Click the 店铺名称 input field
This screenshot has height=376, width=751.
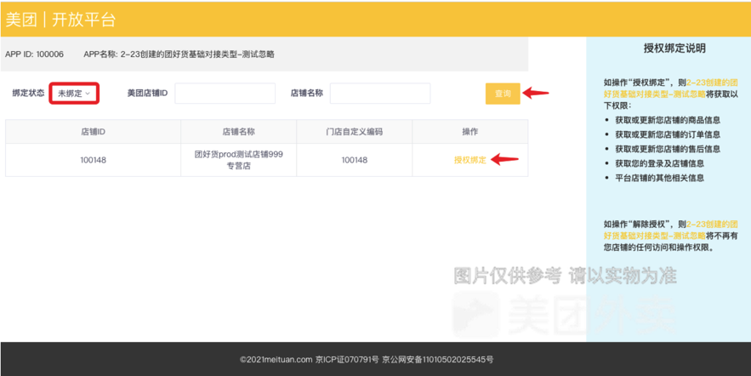(x=380, y=94)
